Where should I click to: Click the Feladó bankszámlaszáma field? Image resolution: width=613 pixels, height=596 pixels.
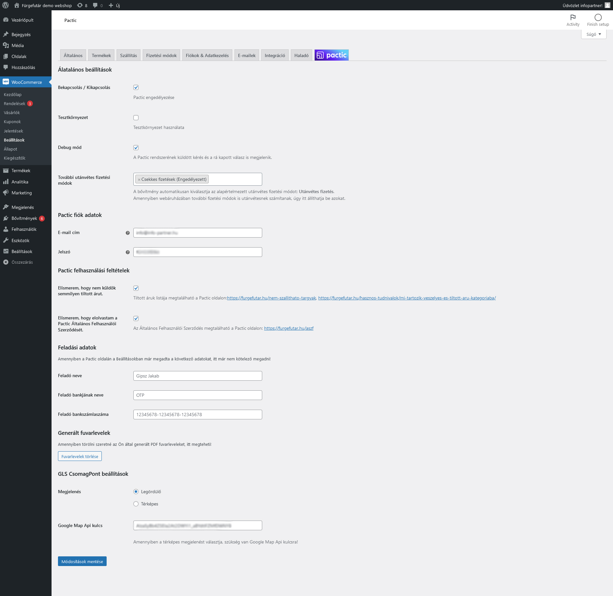tap(197, 415)
